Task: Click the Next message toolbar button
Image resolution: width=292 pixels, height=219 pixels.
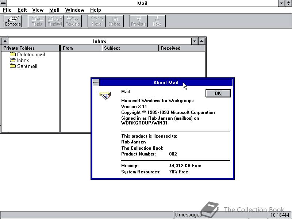Action: pos(157,21)
